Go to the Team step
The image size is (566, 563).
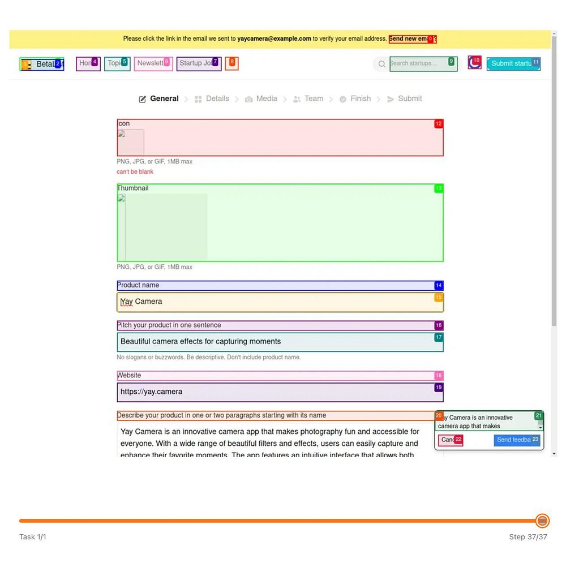[x=308, y=99]
